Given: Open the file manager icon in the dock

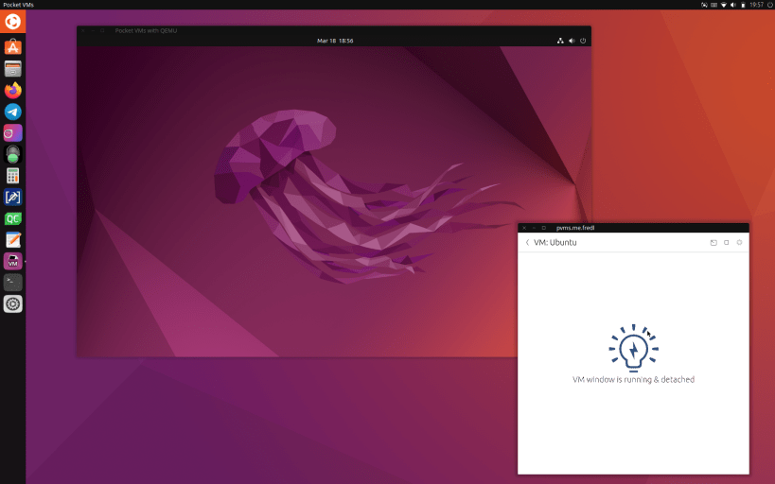Looking at the screenshot, I should pos(13,69).
